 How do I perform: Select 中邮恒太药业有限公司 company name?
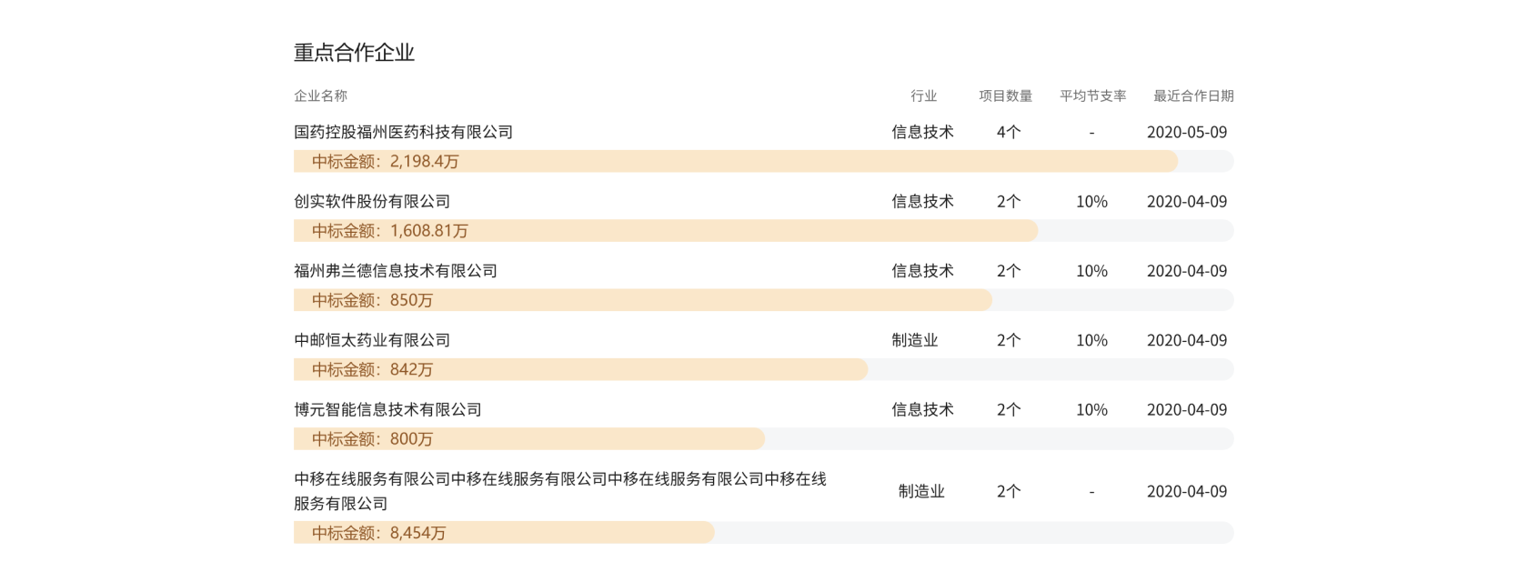tap(372, 340)
